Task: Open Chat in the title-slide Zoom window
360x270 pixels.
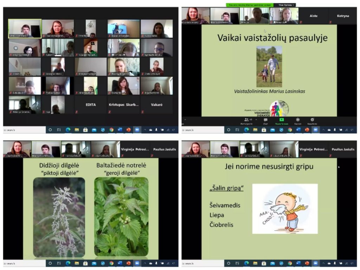Action: (265, 121)
